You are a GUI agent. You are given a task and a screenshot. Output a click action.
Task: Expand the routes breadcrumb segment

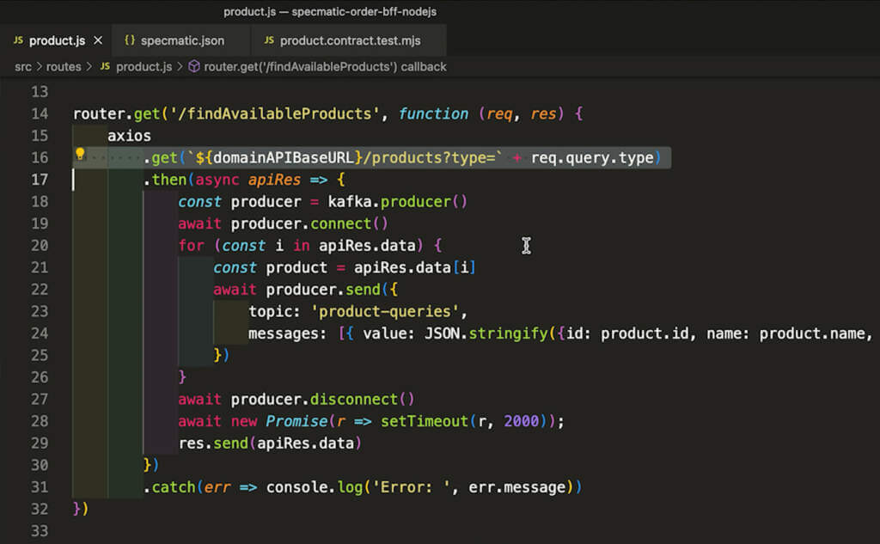(64, 66)
